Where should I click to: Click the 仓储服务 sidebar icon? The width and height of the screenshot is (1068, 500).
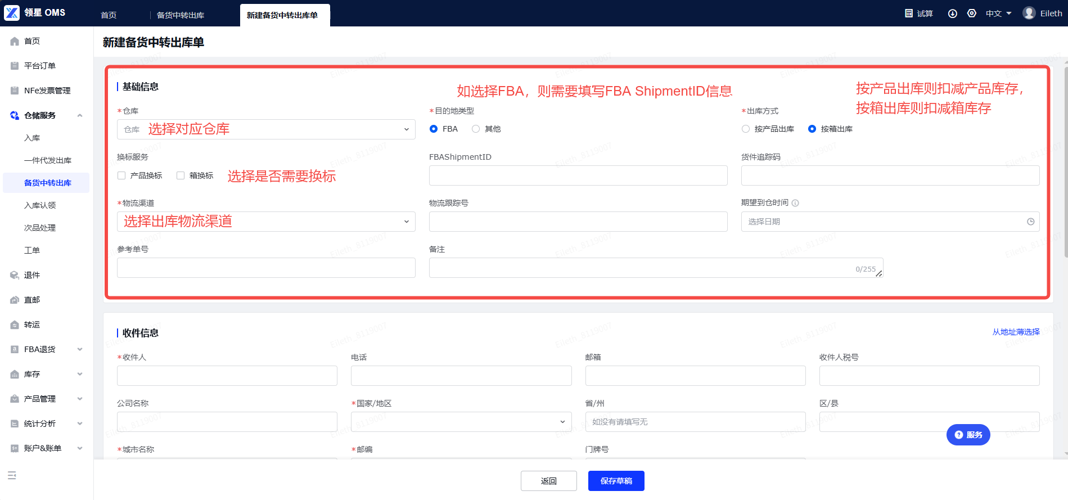[15, 115]
